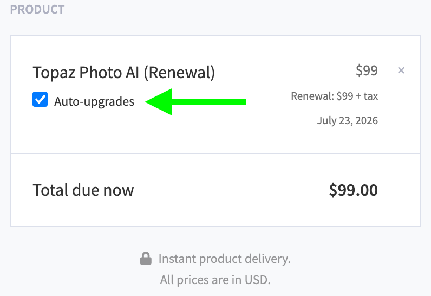Select the Auto-upgrades text label

[x=94, y=101]
